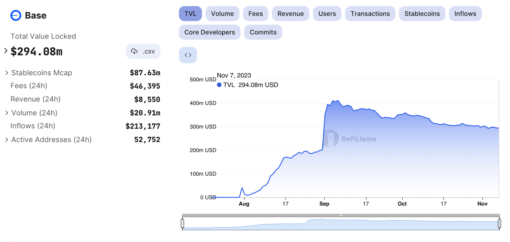Click the DefiLlama watermark logo in chart
Screen dimensions: 510x242
[331, 138]
